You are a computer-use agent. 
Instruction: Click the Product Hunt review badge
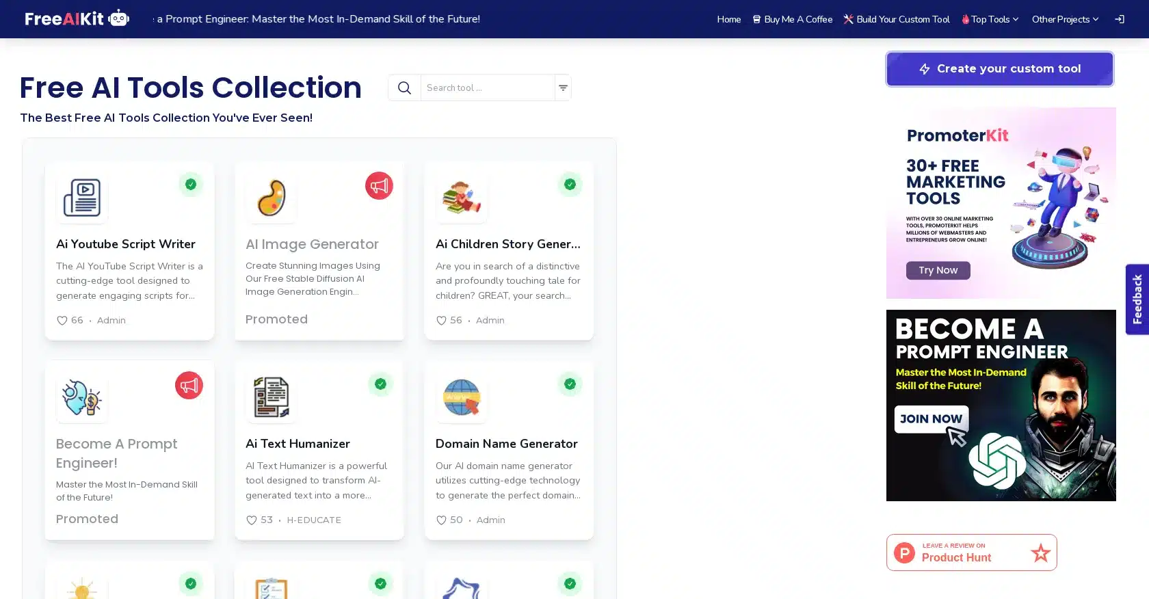tap(971, 553)
